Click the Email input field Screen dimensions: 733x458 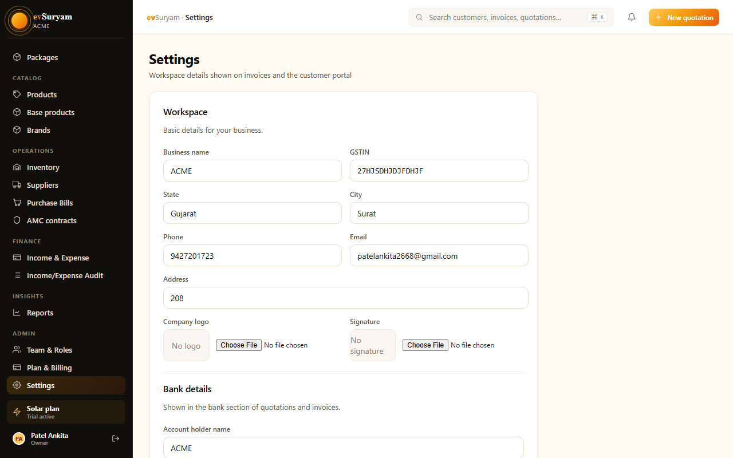439,255
